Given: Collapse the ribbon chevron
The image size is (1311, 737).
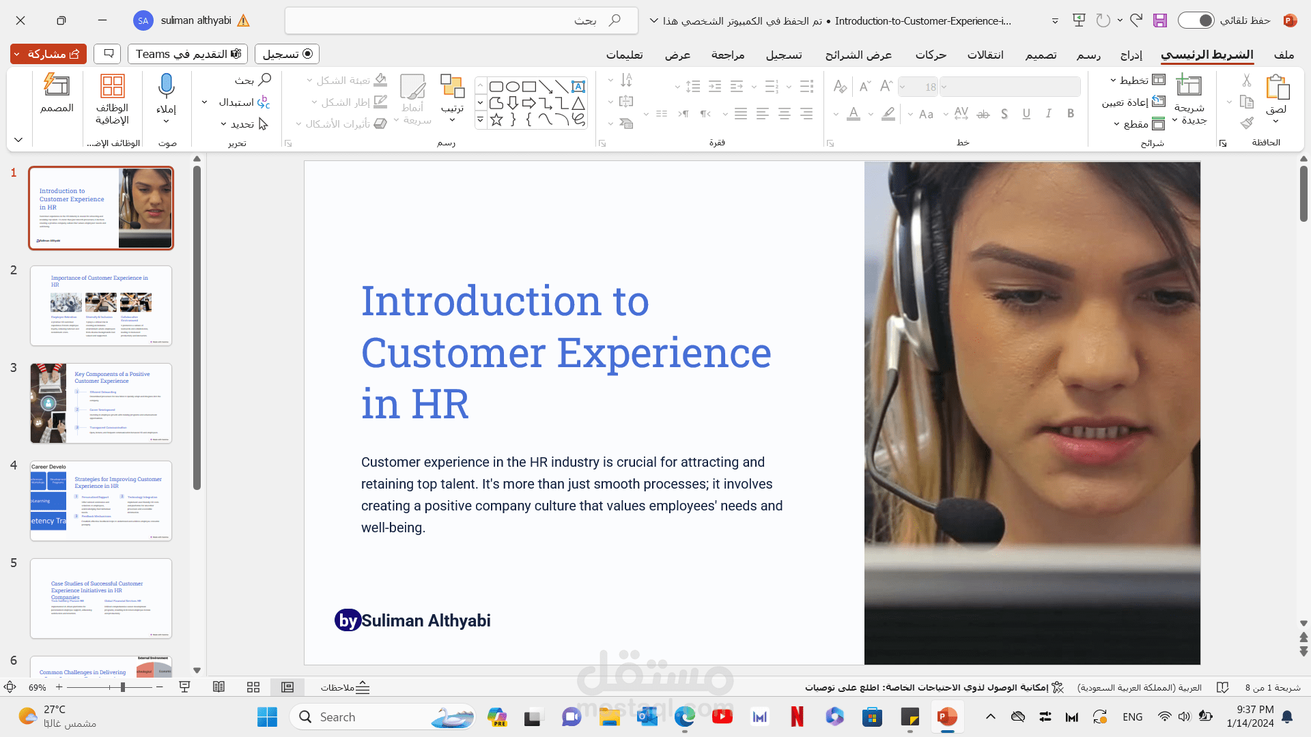Looking at the screenshot, I should coord(18,140).
